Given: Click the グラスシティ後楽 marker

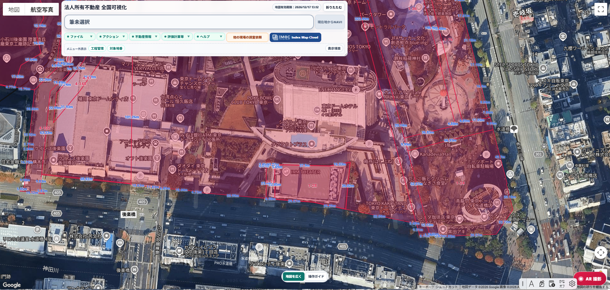Looking at the screenshot, I should [x=289, y=263].
